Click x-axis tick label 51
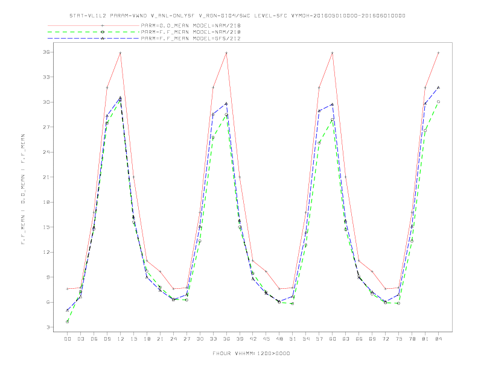This screenshot has width=478, height=369. [x=293, y=339]
